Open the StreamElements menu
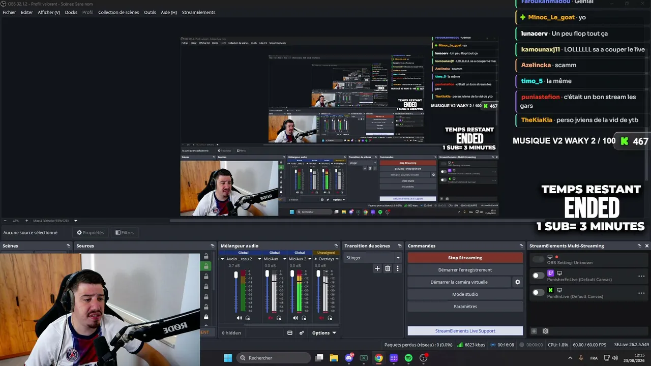Image resolution: width=651 pixels, height=366 pixels. pyautogui.click(x=198, y=12)
